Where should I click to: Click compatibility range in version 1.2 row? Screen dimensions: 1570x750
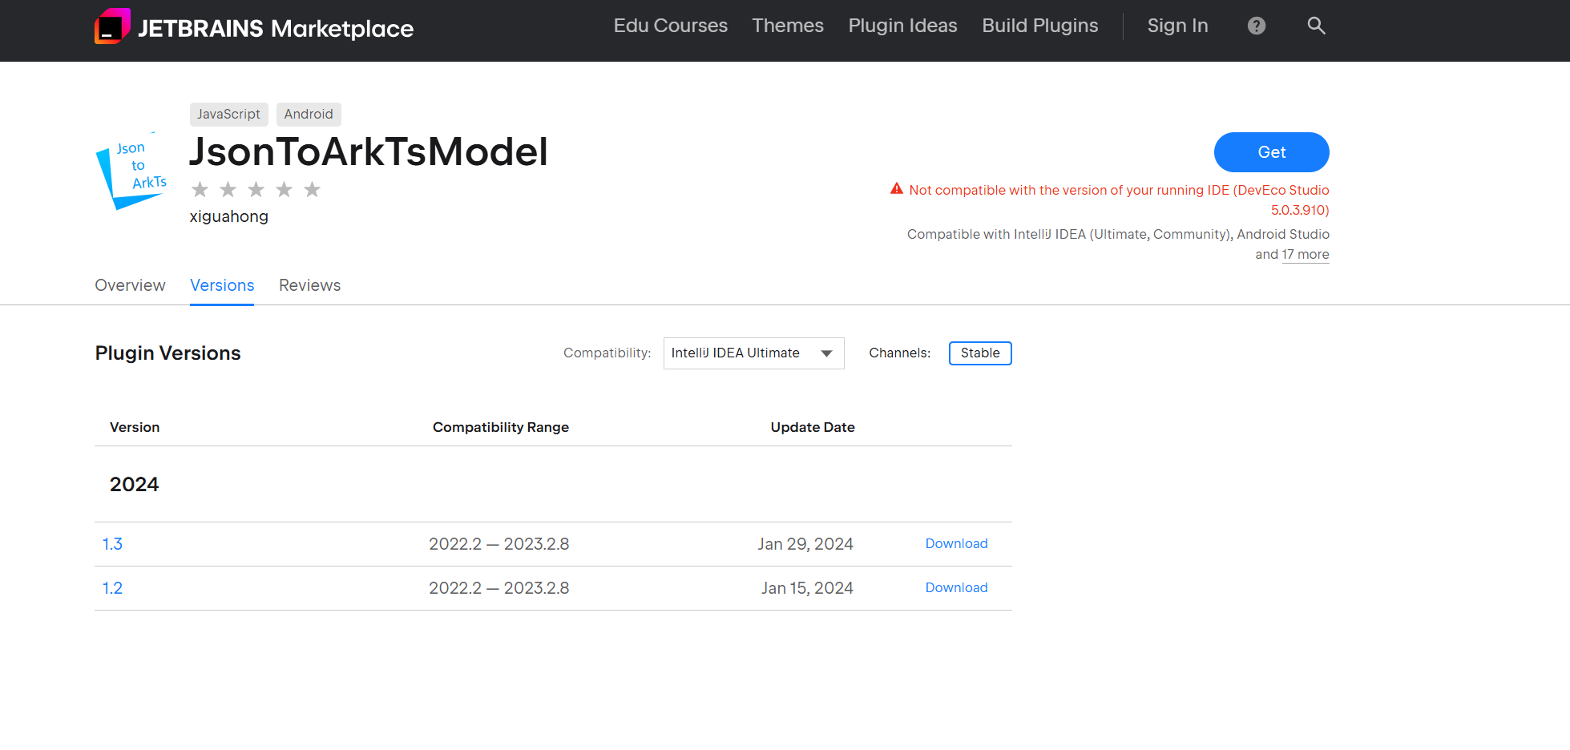pos(499,588)
